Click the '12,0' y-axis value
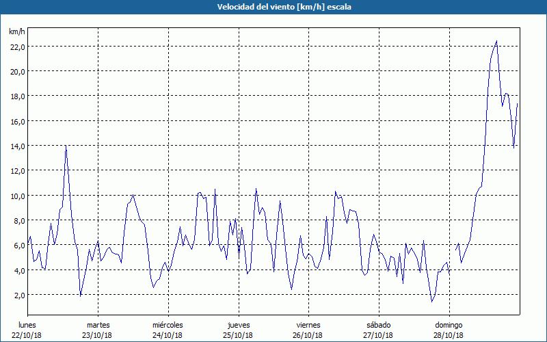This screenshot has height=342, width=547. click(18, 172)
